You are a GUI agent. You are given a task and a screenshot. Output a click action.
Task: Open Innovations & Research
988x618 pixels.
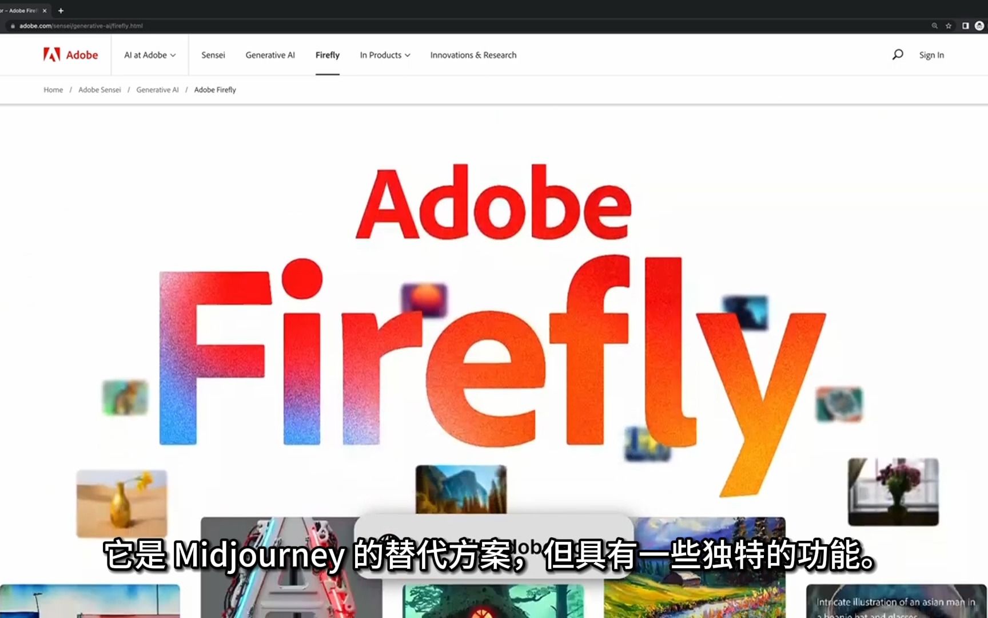(473, 54)
